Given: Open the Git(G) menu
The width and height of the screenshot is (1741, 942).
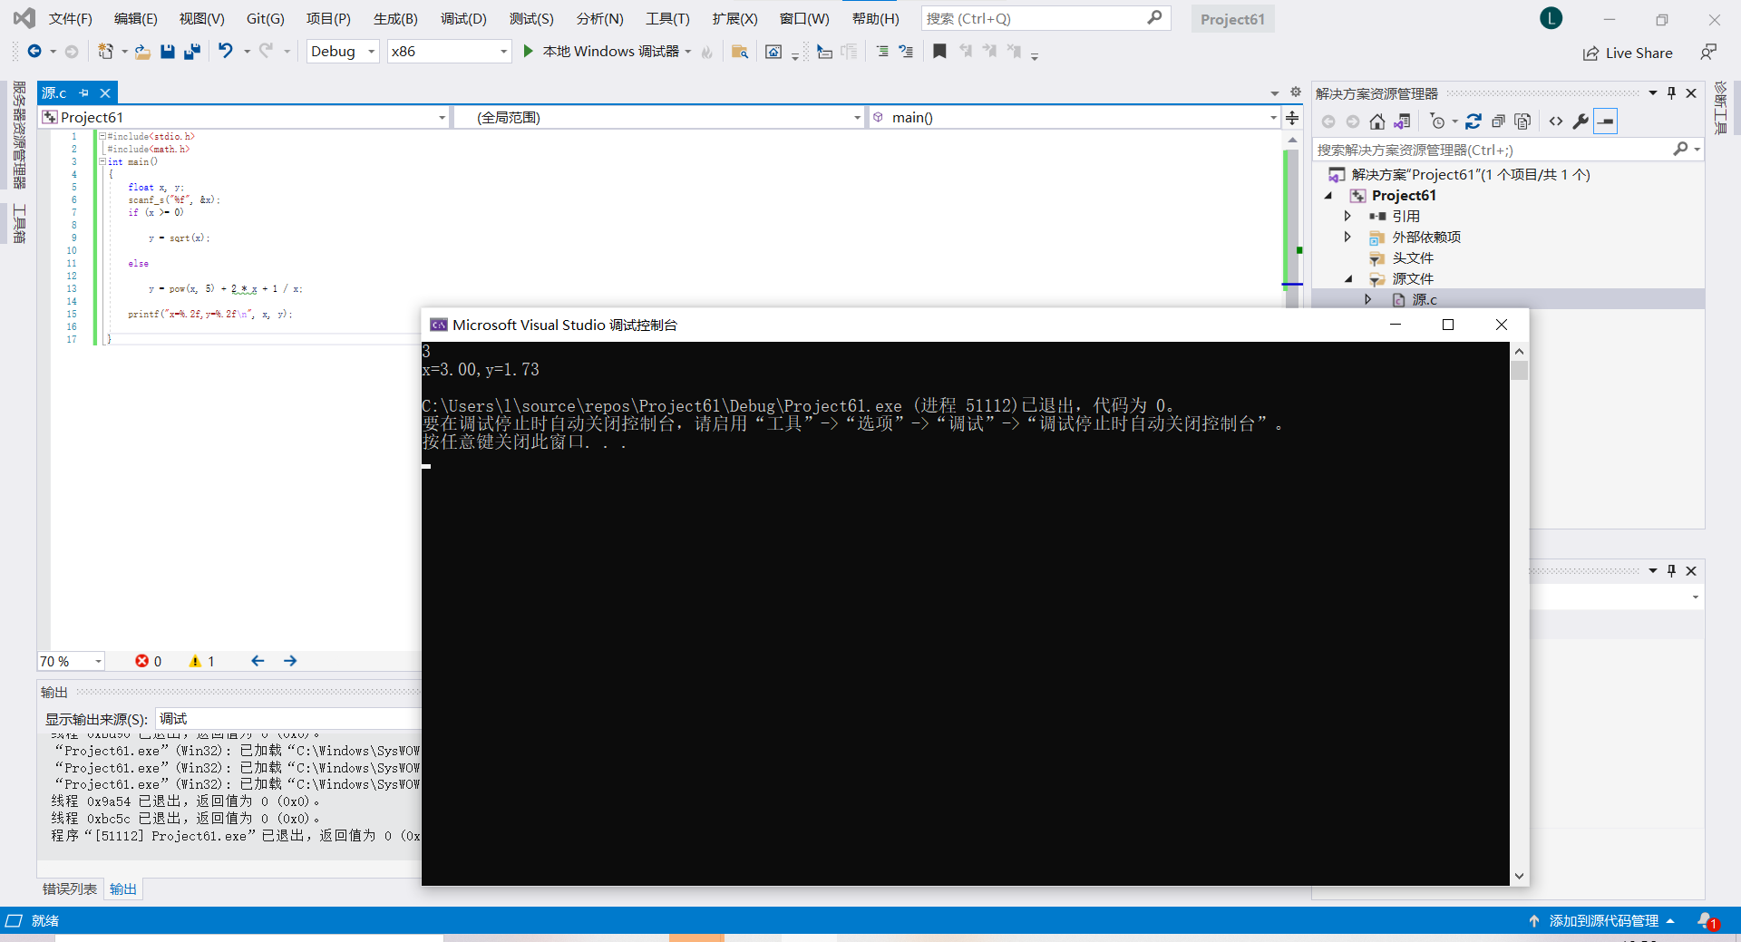Looking at the screenshot, I should 265,19.
